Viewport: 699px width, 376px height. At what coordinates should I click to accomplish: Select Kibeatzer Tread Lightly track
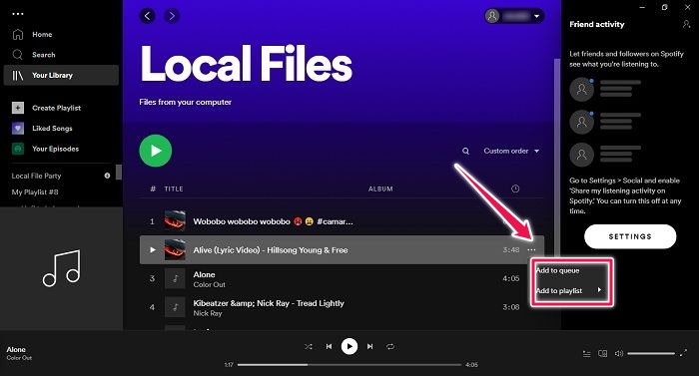(342, 307)
